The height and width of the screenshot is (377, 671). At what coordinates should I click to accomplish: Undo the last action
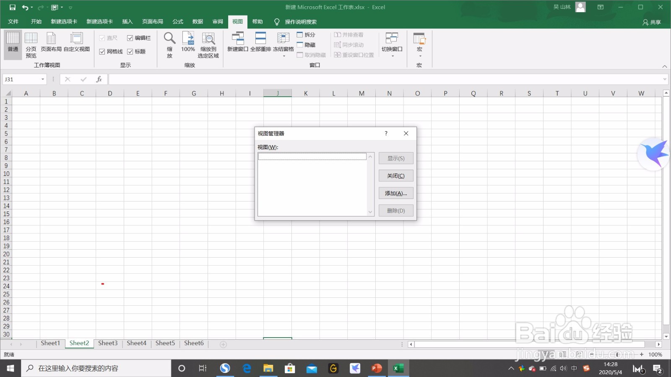pos(25,7)
